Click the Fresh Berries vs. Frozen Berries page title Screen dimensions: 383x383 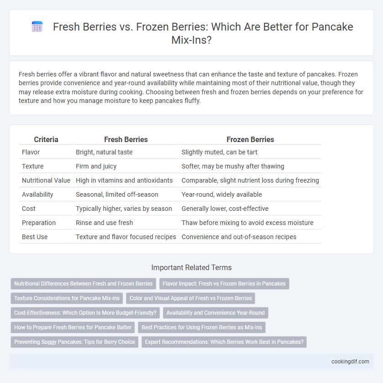pos(203,33)
